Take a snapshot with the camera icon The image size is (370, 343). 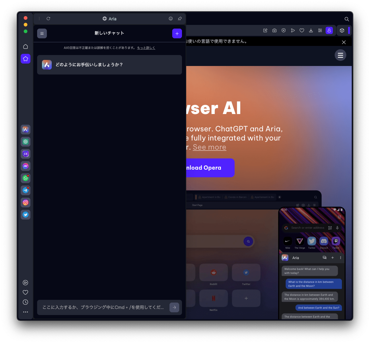pos(274,30)
